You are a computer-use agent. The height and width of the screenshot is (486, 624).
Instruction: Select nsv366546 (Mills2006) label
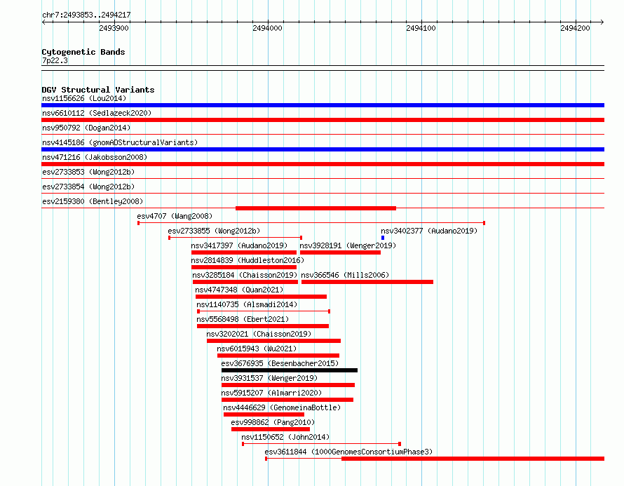pyautogui.click(x=345, y=275)
